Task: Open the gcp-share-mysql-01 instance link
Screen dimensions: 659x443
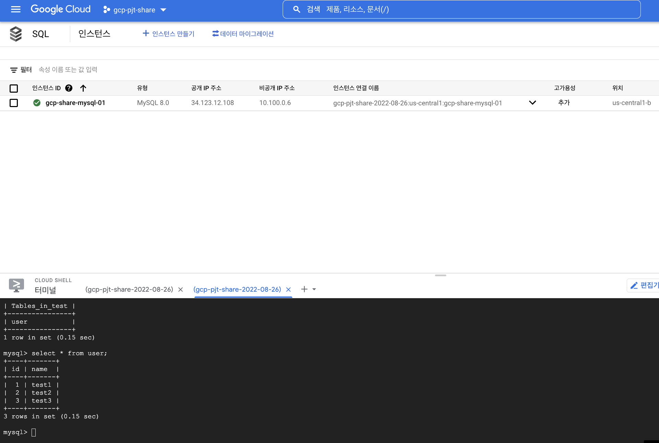Action: tap(75, 103)
